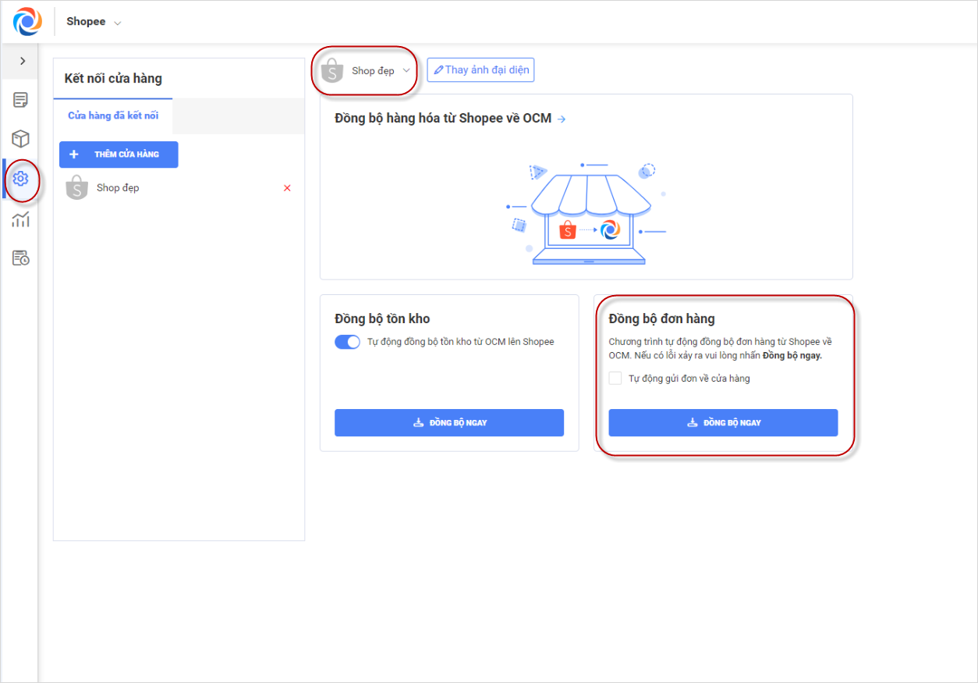The width and height of the screenshot is (978, 683).
Task: Select Shop đẹp in the store list
Action: click(x=118, y=188)
